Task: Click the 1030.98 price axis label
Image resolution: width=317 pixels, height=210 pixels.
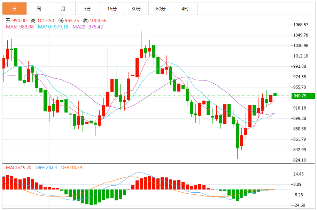Action: 301,46
